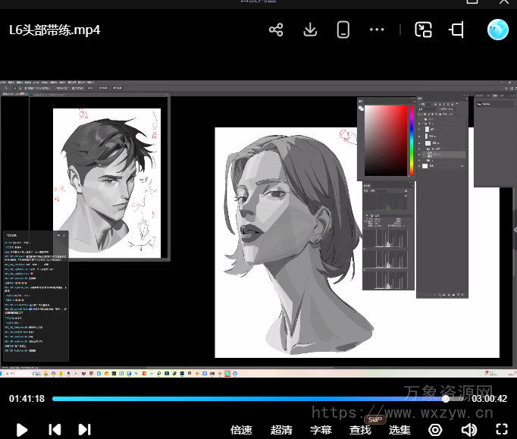Screen dimensions: 517x439
Task: Skip to the previous video
Action: pos(55,429)
